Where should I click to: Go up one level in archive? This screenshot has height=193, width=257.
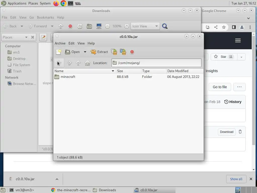click(x=78, y=63)
